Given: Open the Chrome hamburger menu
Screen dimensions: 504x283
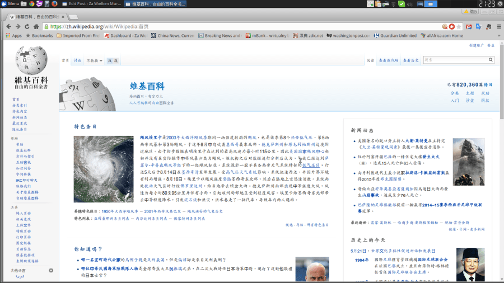Looking at the screenshot, I should 498,26.
